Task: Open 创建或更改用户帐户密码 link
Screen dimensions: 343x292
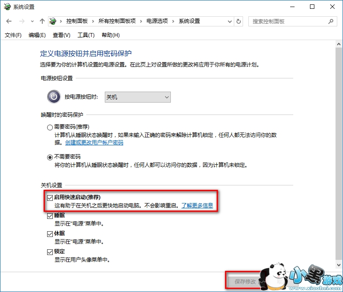Action: click(94, 143)
